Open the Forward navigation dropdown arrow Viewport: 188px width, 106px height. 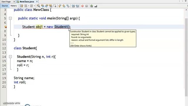[34, 6]
